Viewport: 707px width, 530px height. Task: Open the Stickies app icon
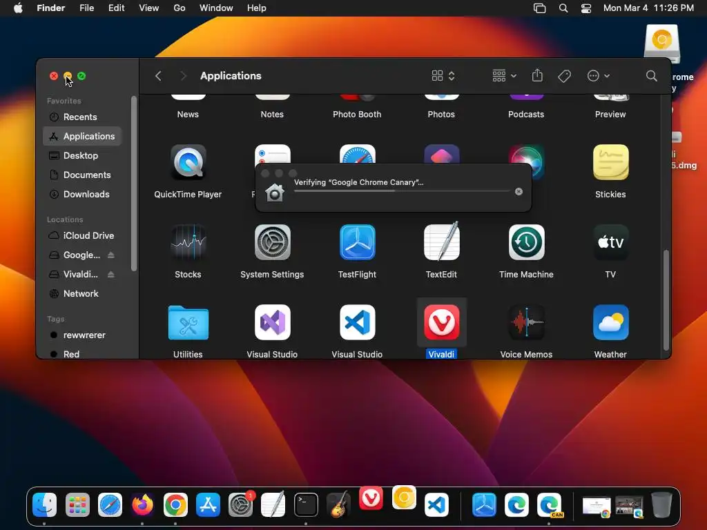pyautogui.click(x=610, y=163)
